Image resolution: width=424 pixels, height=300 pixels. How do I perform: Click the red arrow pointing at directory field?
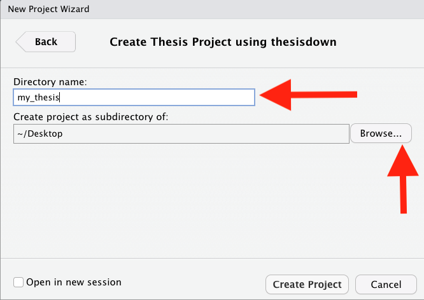point(308,95)
